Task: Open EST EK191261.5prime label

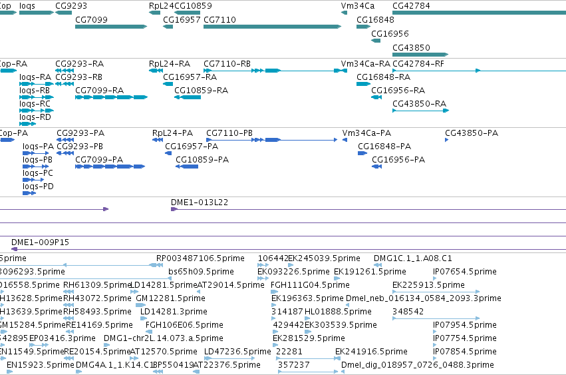Action: [370, 272]
